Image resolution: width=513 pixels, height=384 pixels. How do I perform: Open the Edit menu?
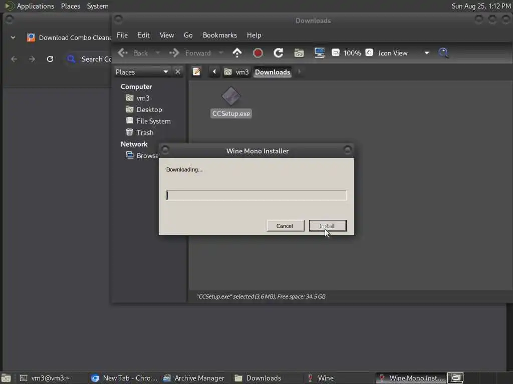coord(143,35)
